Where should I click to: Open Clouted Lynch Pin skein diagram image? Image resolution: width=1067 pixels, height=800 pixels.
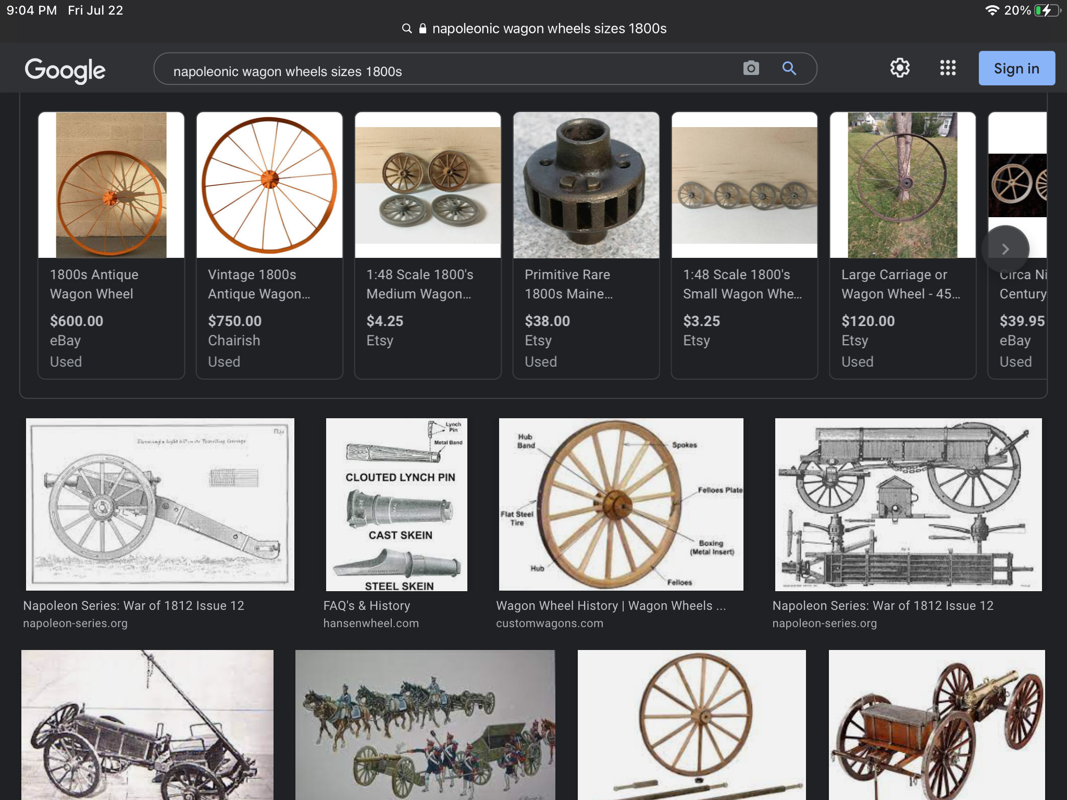pos(396,504)
